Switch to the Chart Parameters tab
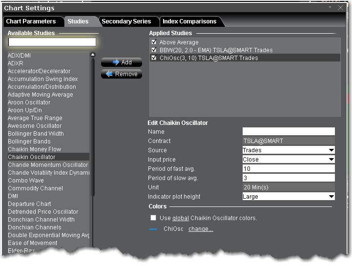The image size is (352, 266). [31, 21]
